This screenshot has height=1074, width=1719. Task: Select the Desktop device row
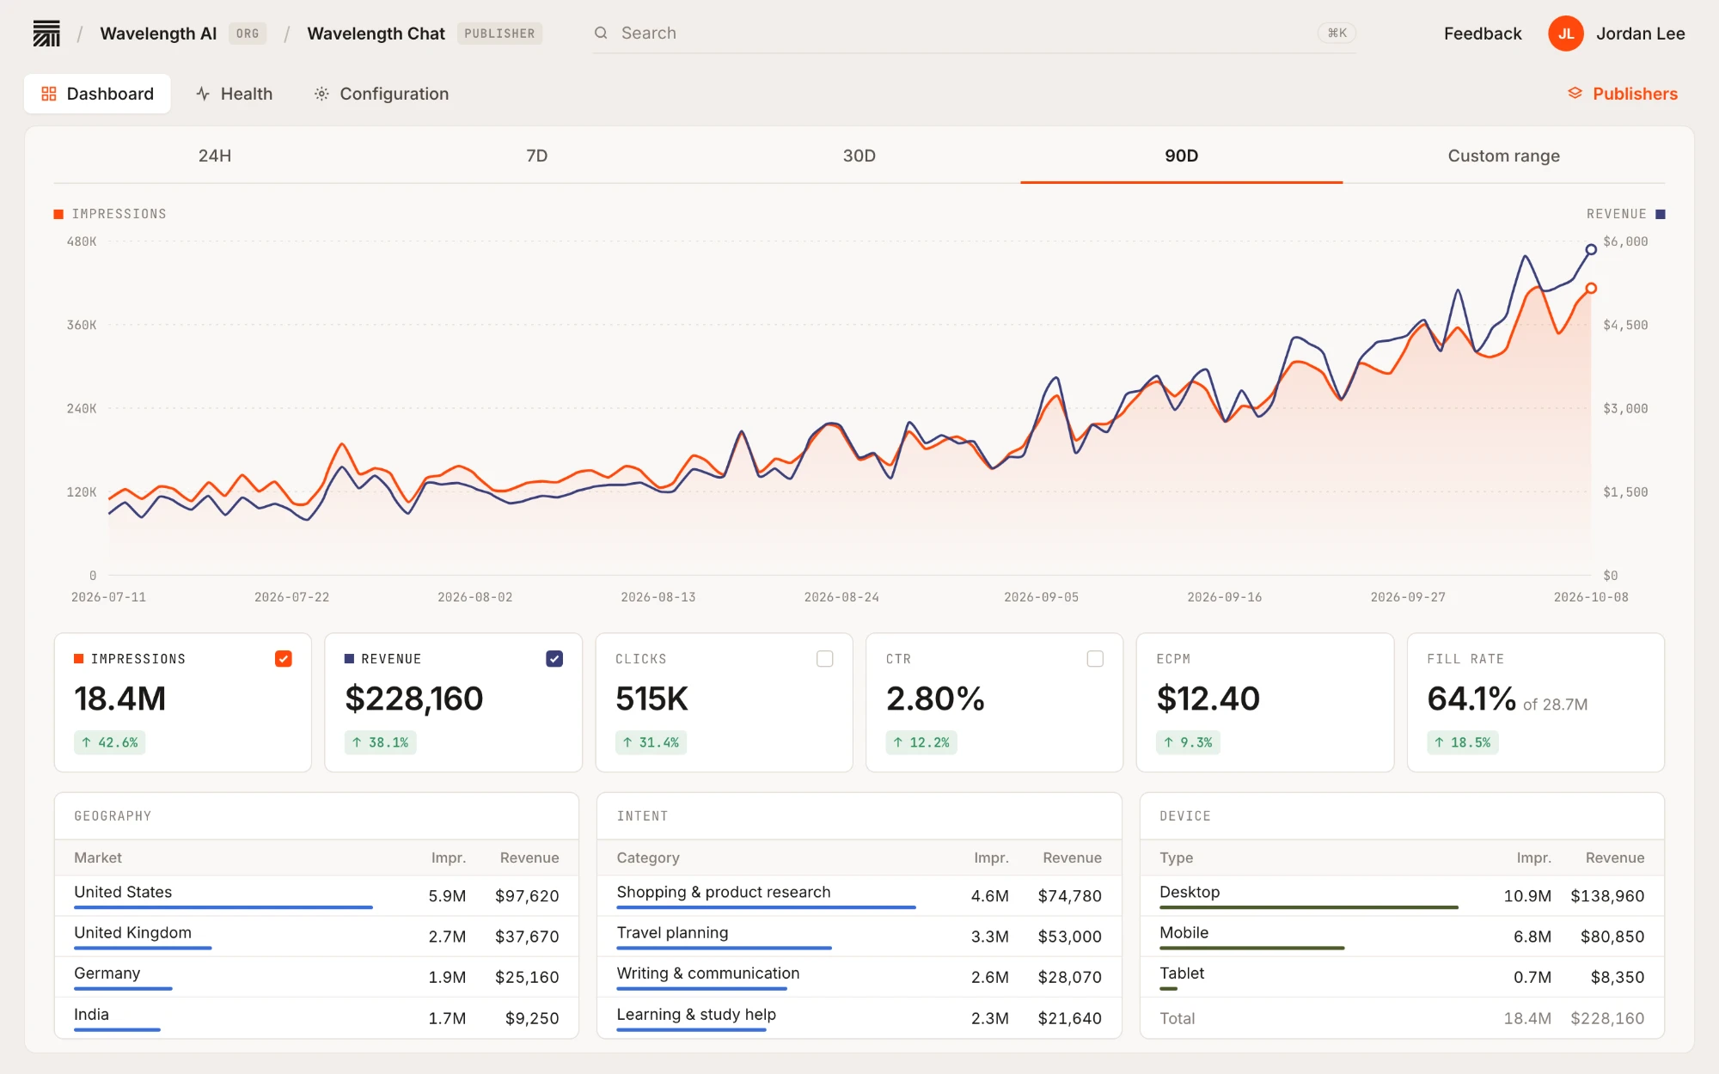[x=1402, y=896]
